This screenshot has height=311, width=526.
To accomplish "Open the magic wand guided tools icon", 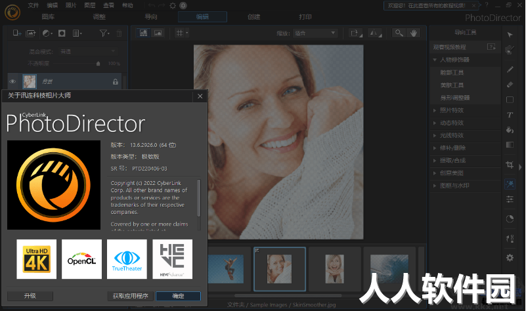I will (x=510, y=184).
